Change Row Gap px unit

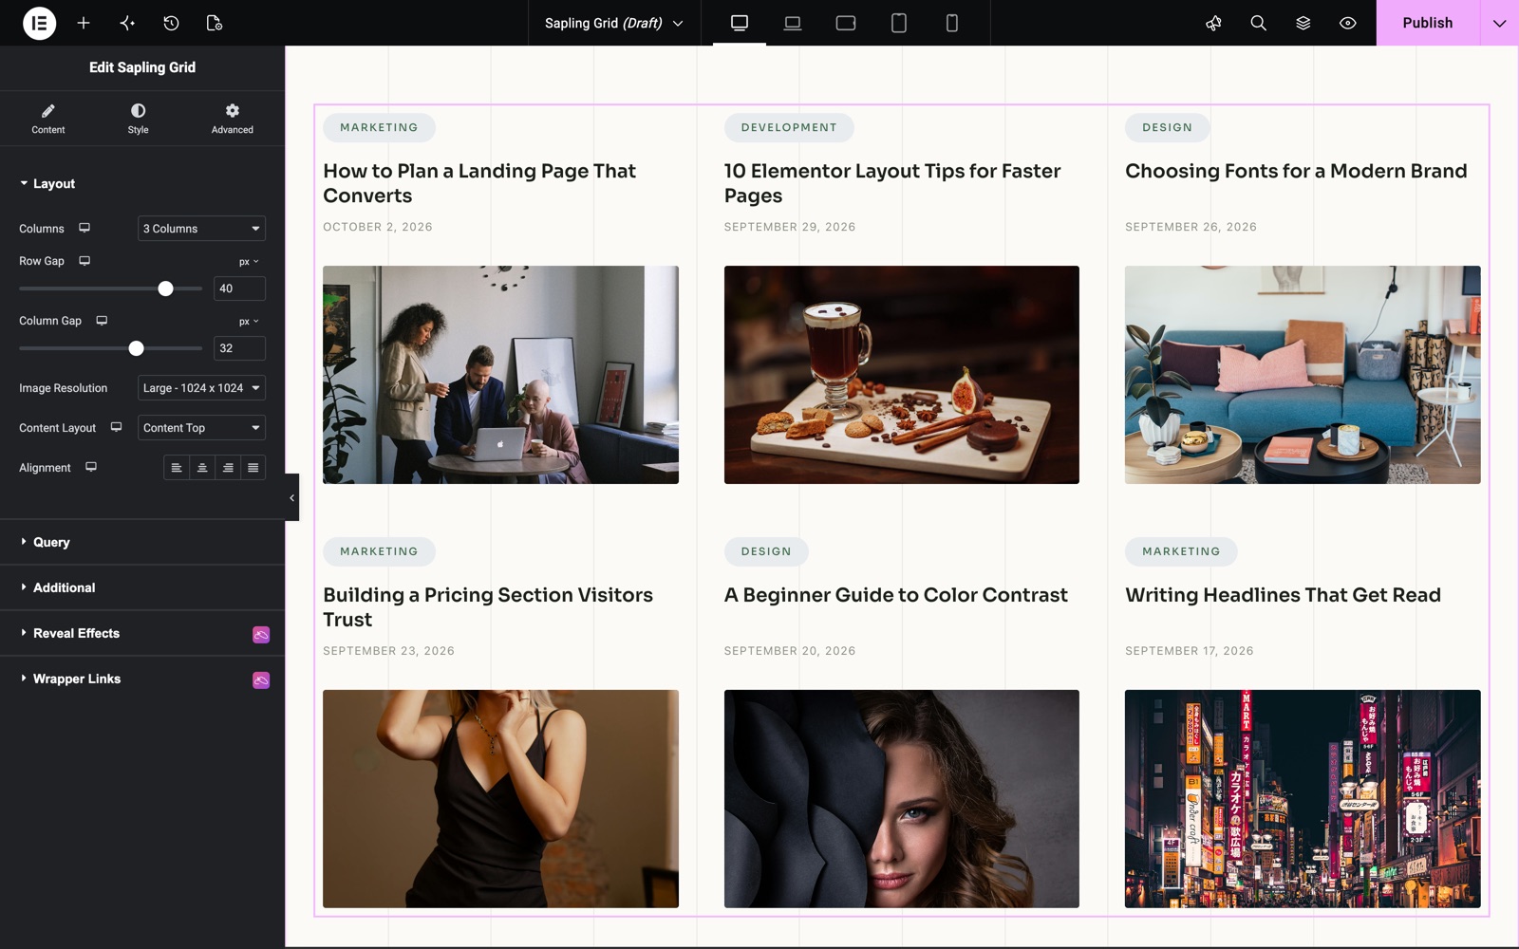point(249,262)
